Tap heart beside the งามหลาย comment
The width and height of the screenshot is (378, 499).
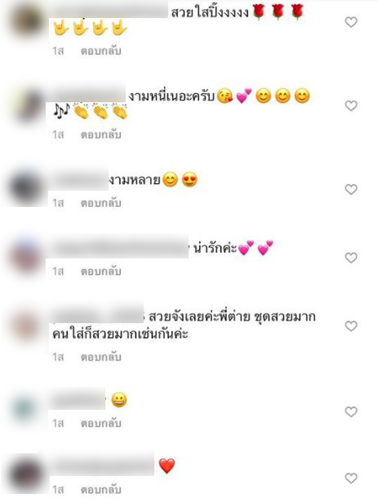click(x=351, y=189)
